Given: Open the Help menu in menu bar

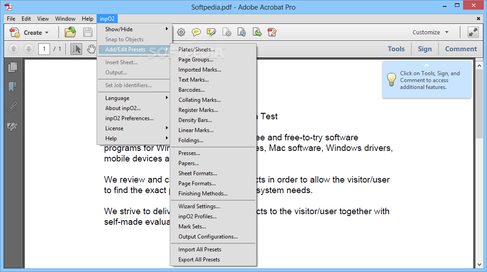Looking at the screenshot, I should point(87,19).
